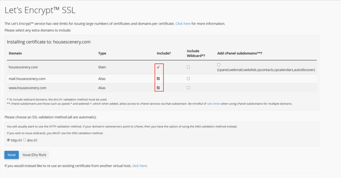Enable wildcard for mail.housescenery.com alias
Viewport: 341px width, 178px height.
[188, 79]
